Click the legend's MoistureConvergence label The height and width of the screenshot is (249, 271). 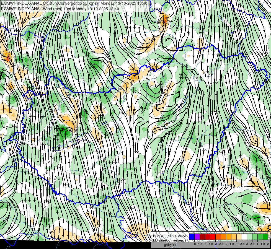[x=170, y=240]
